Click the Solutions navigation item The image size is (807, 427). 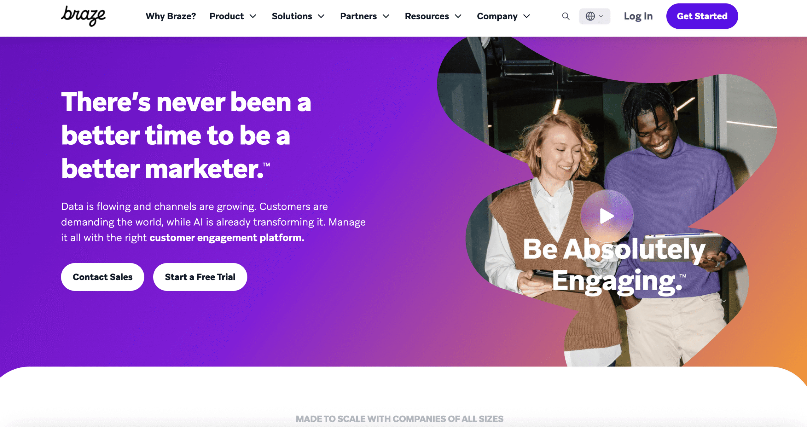[x=292, y=16]
